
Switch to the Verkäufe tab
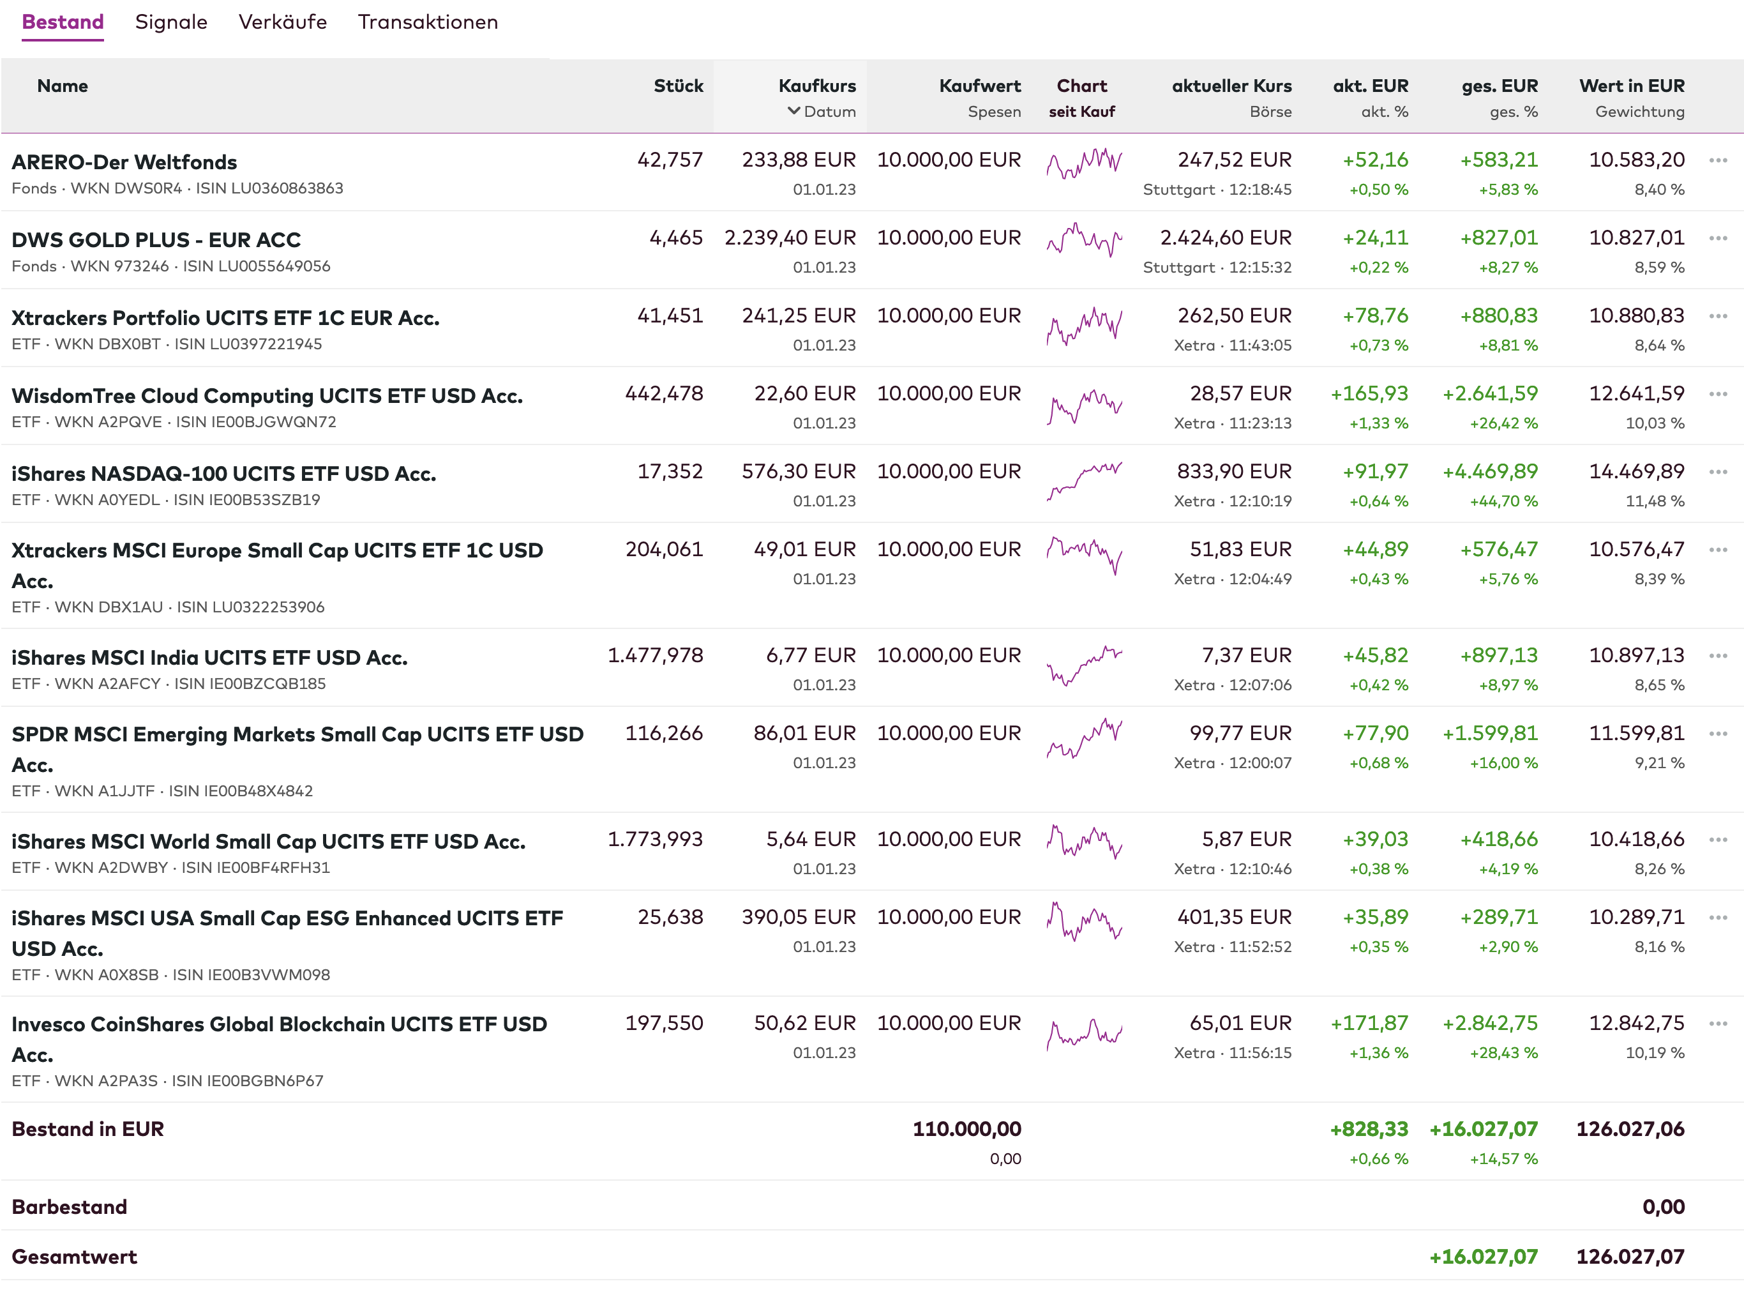click(282, 22)
